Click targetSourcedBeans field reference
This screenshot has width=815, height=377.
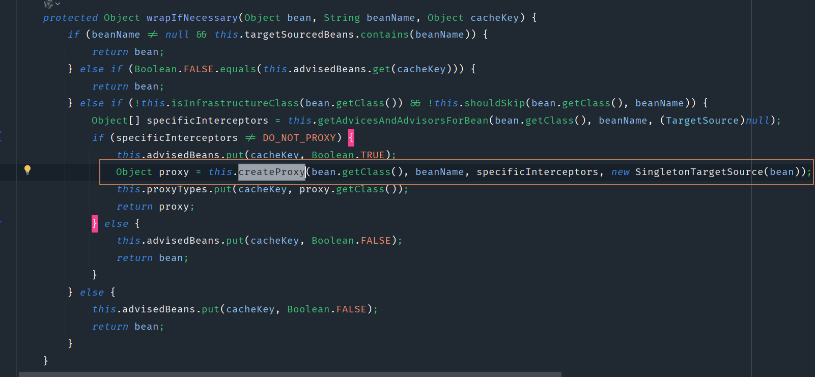[299, 35]
